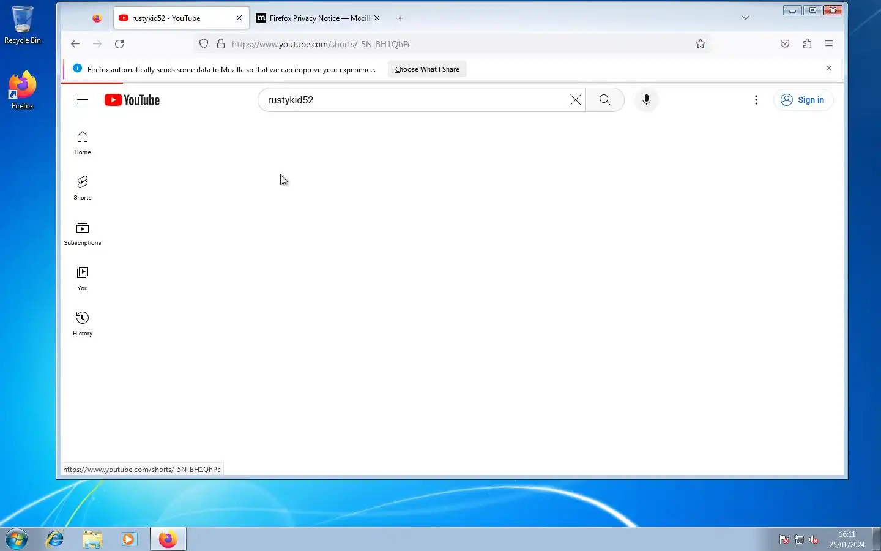
Task: Focus the YouTube search box
Action: (x=416, y=100)
